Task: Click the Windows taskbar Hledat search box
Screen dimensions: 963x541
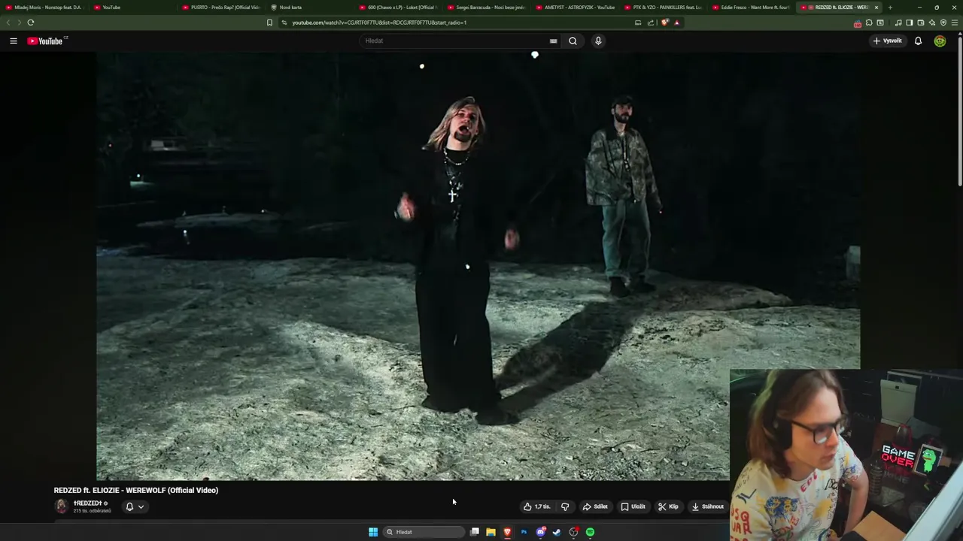Action: 423,532
